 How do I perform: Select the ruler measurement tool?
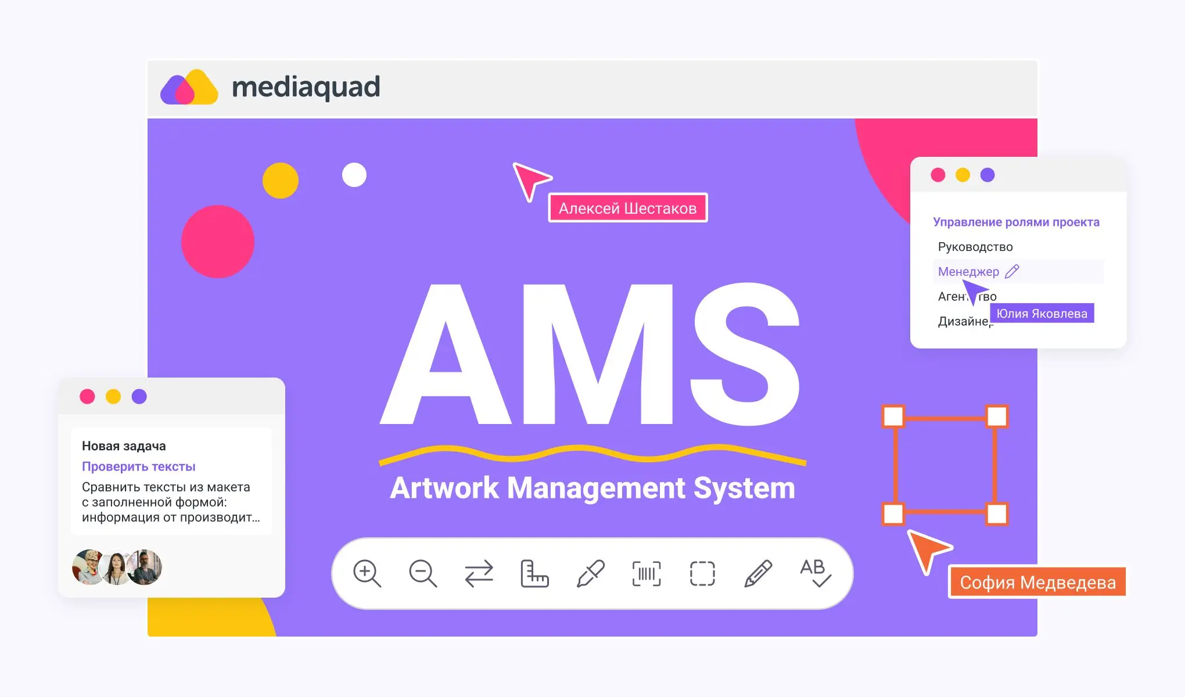tap(534, 574)
